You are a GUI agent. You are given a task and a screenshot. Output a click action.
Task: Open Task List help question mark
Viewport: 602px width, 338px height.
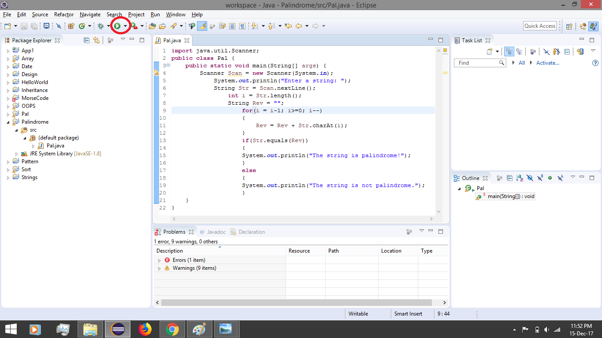click(595, 63)
